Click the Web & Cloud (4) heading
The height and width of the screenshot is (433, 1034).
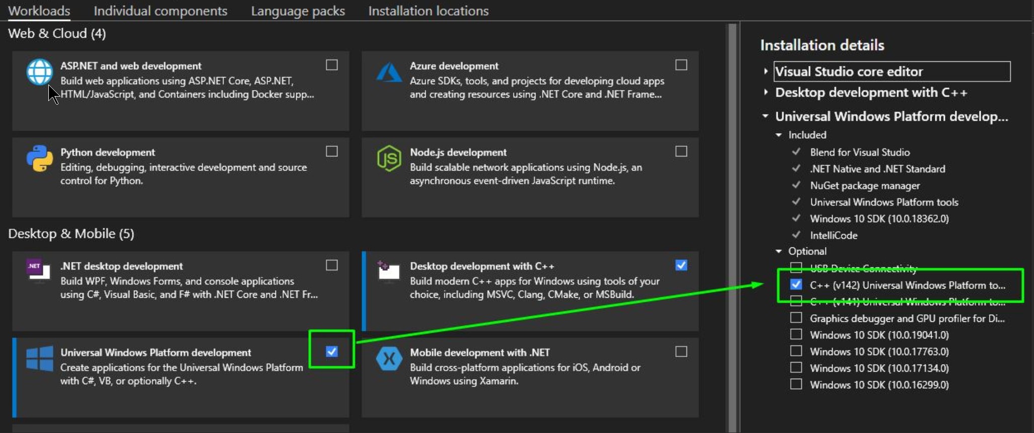(57, 33)
